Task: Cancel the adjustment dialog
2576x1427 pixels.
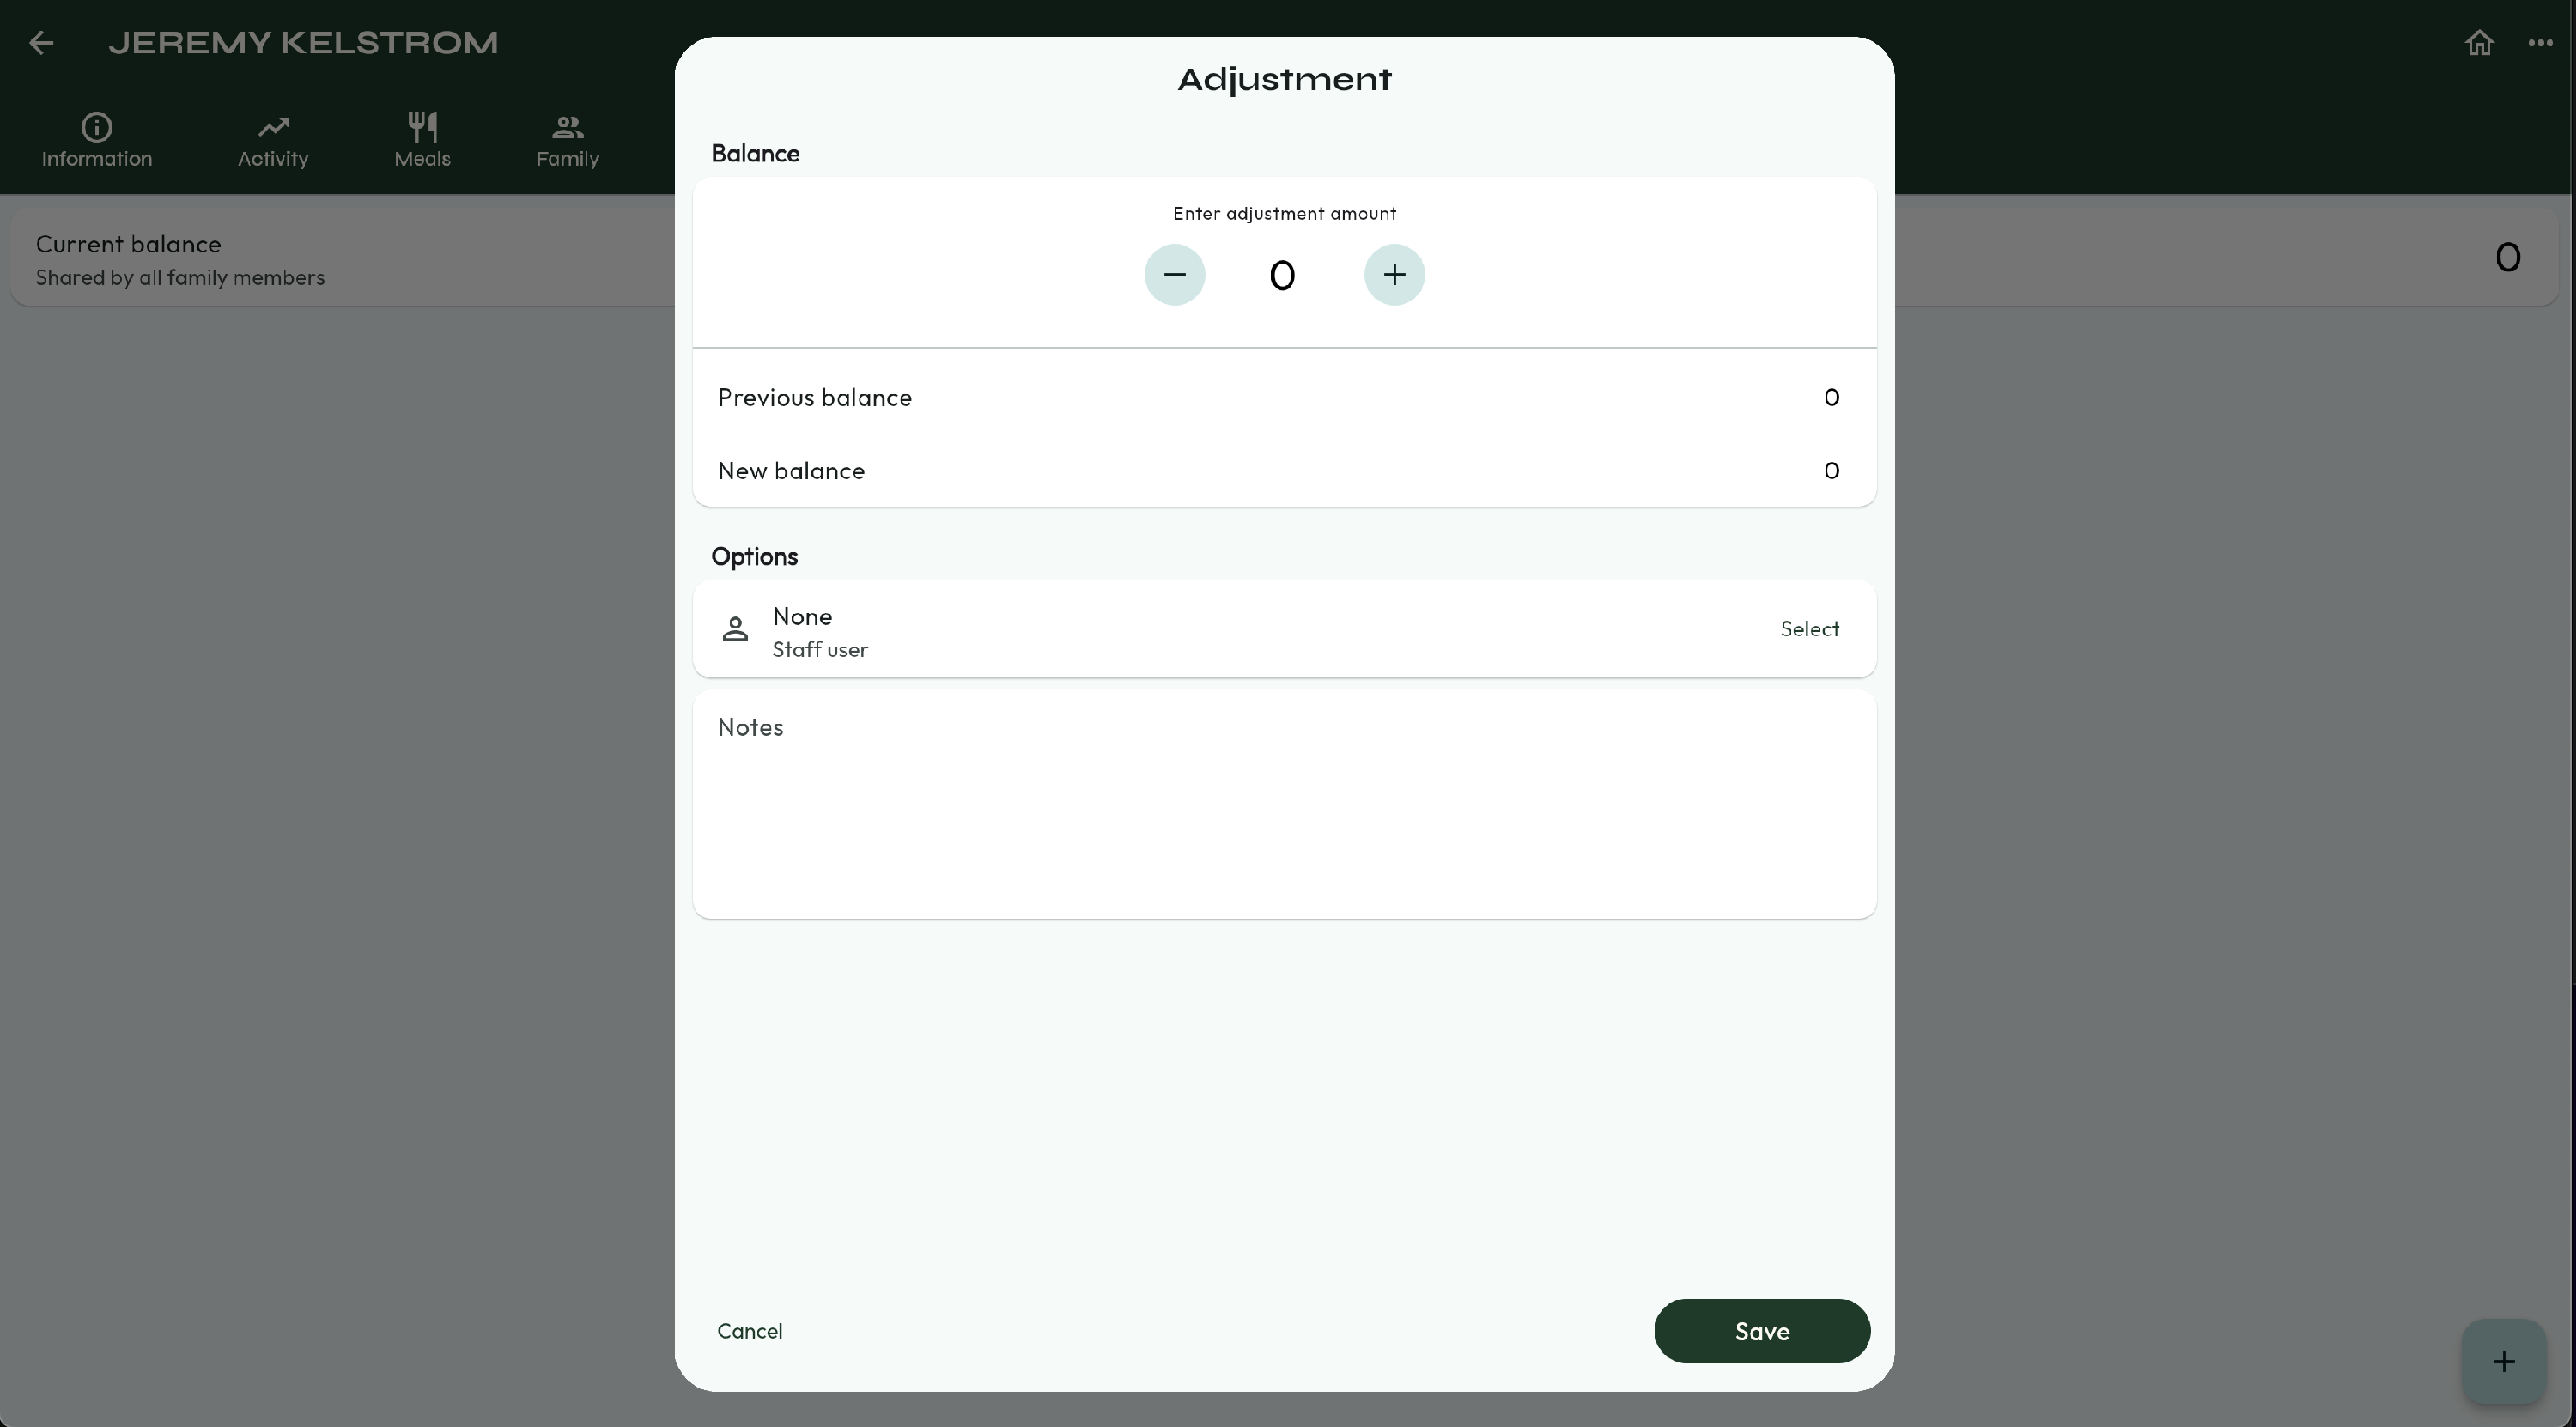Action: click(x=749, y=1331)
